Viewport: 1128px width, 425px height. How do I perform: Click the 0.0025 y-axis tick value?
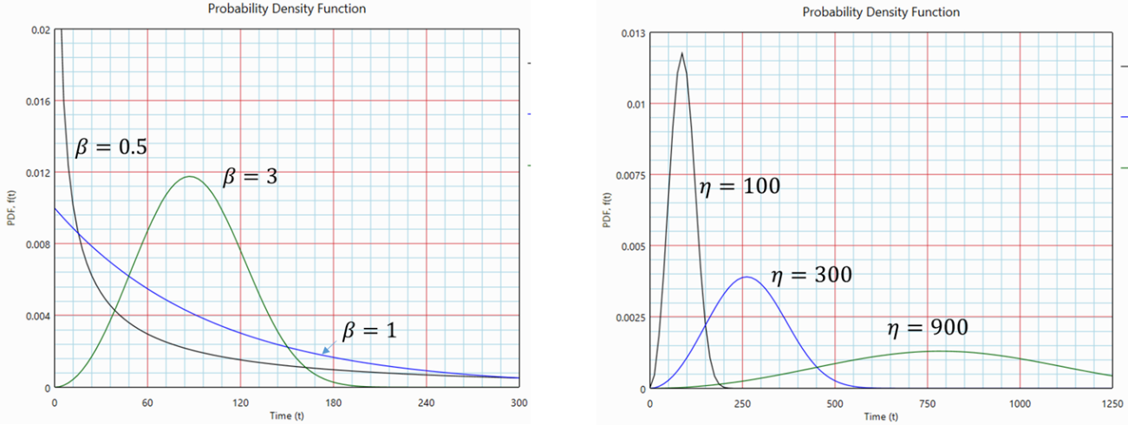tap(631, 317)
